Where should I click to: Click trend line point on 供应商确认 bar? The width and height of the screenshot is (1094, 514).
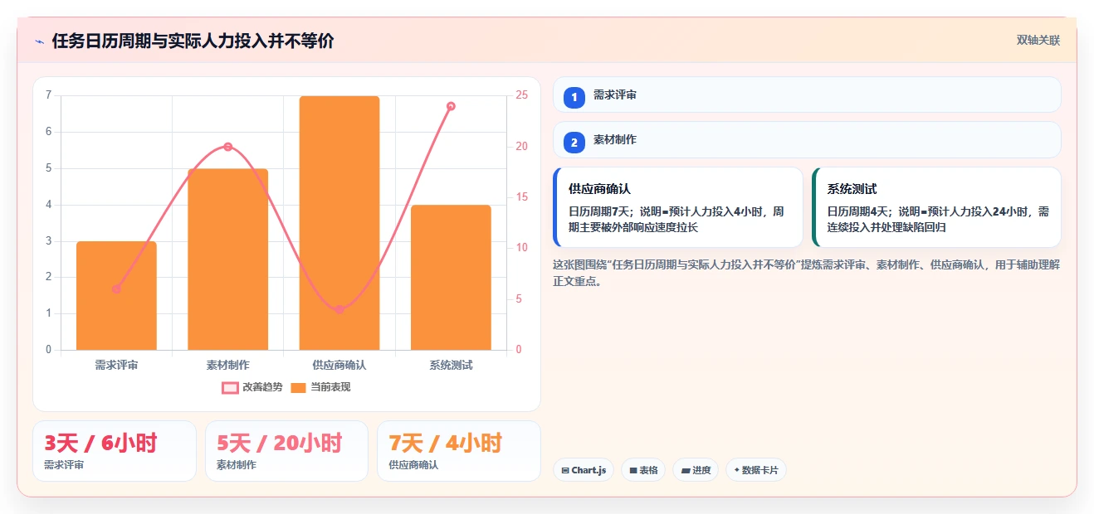tap(339, 309)
